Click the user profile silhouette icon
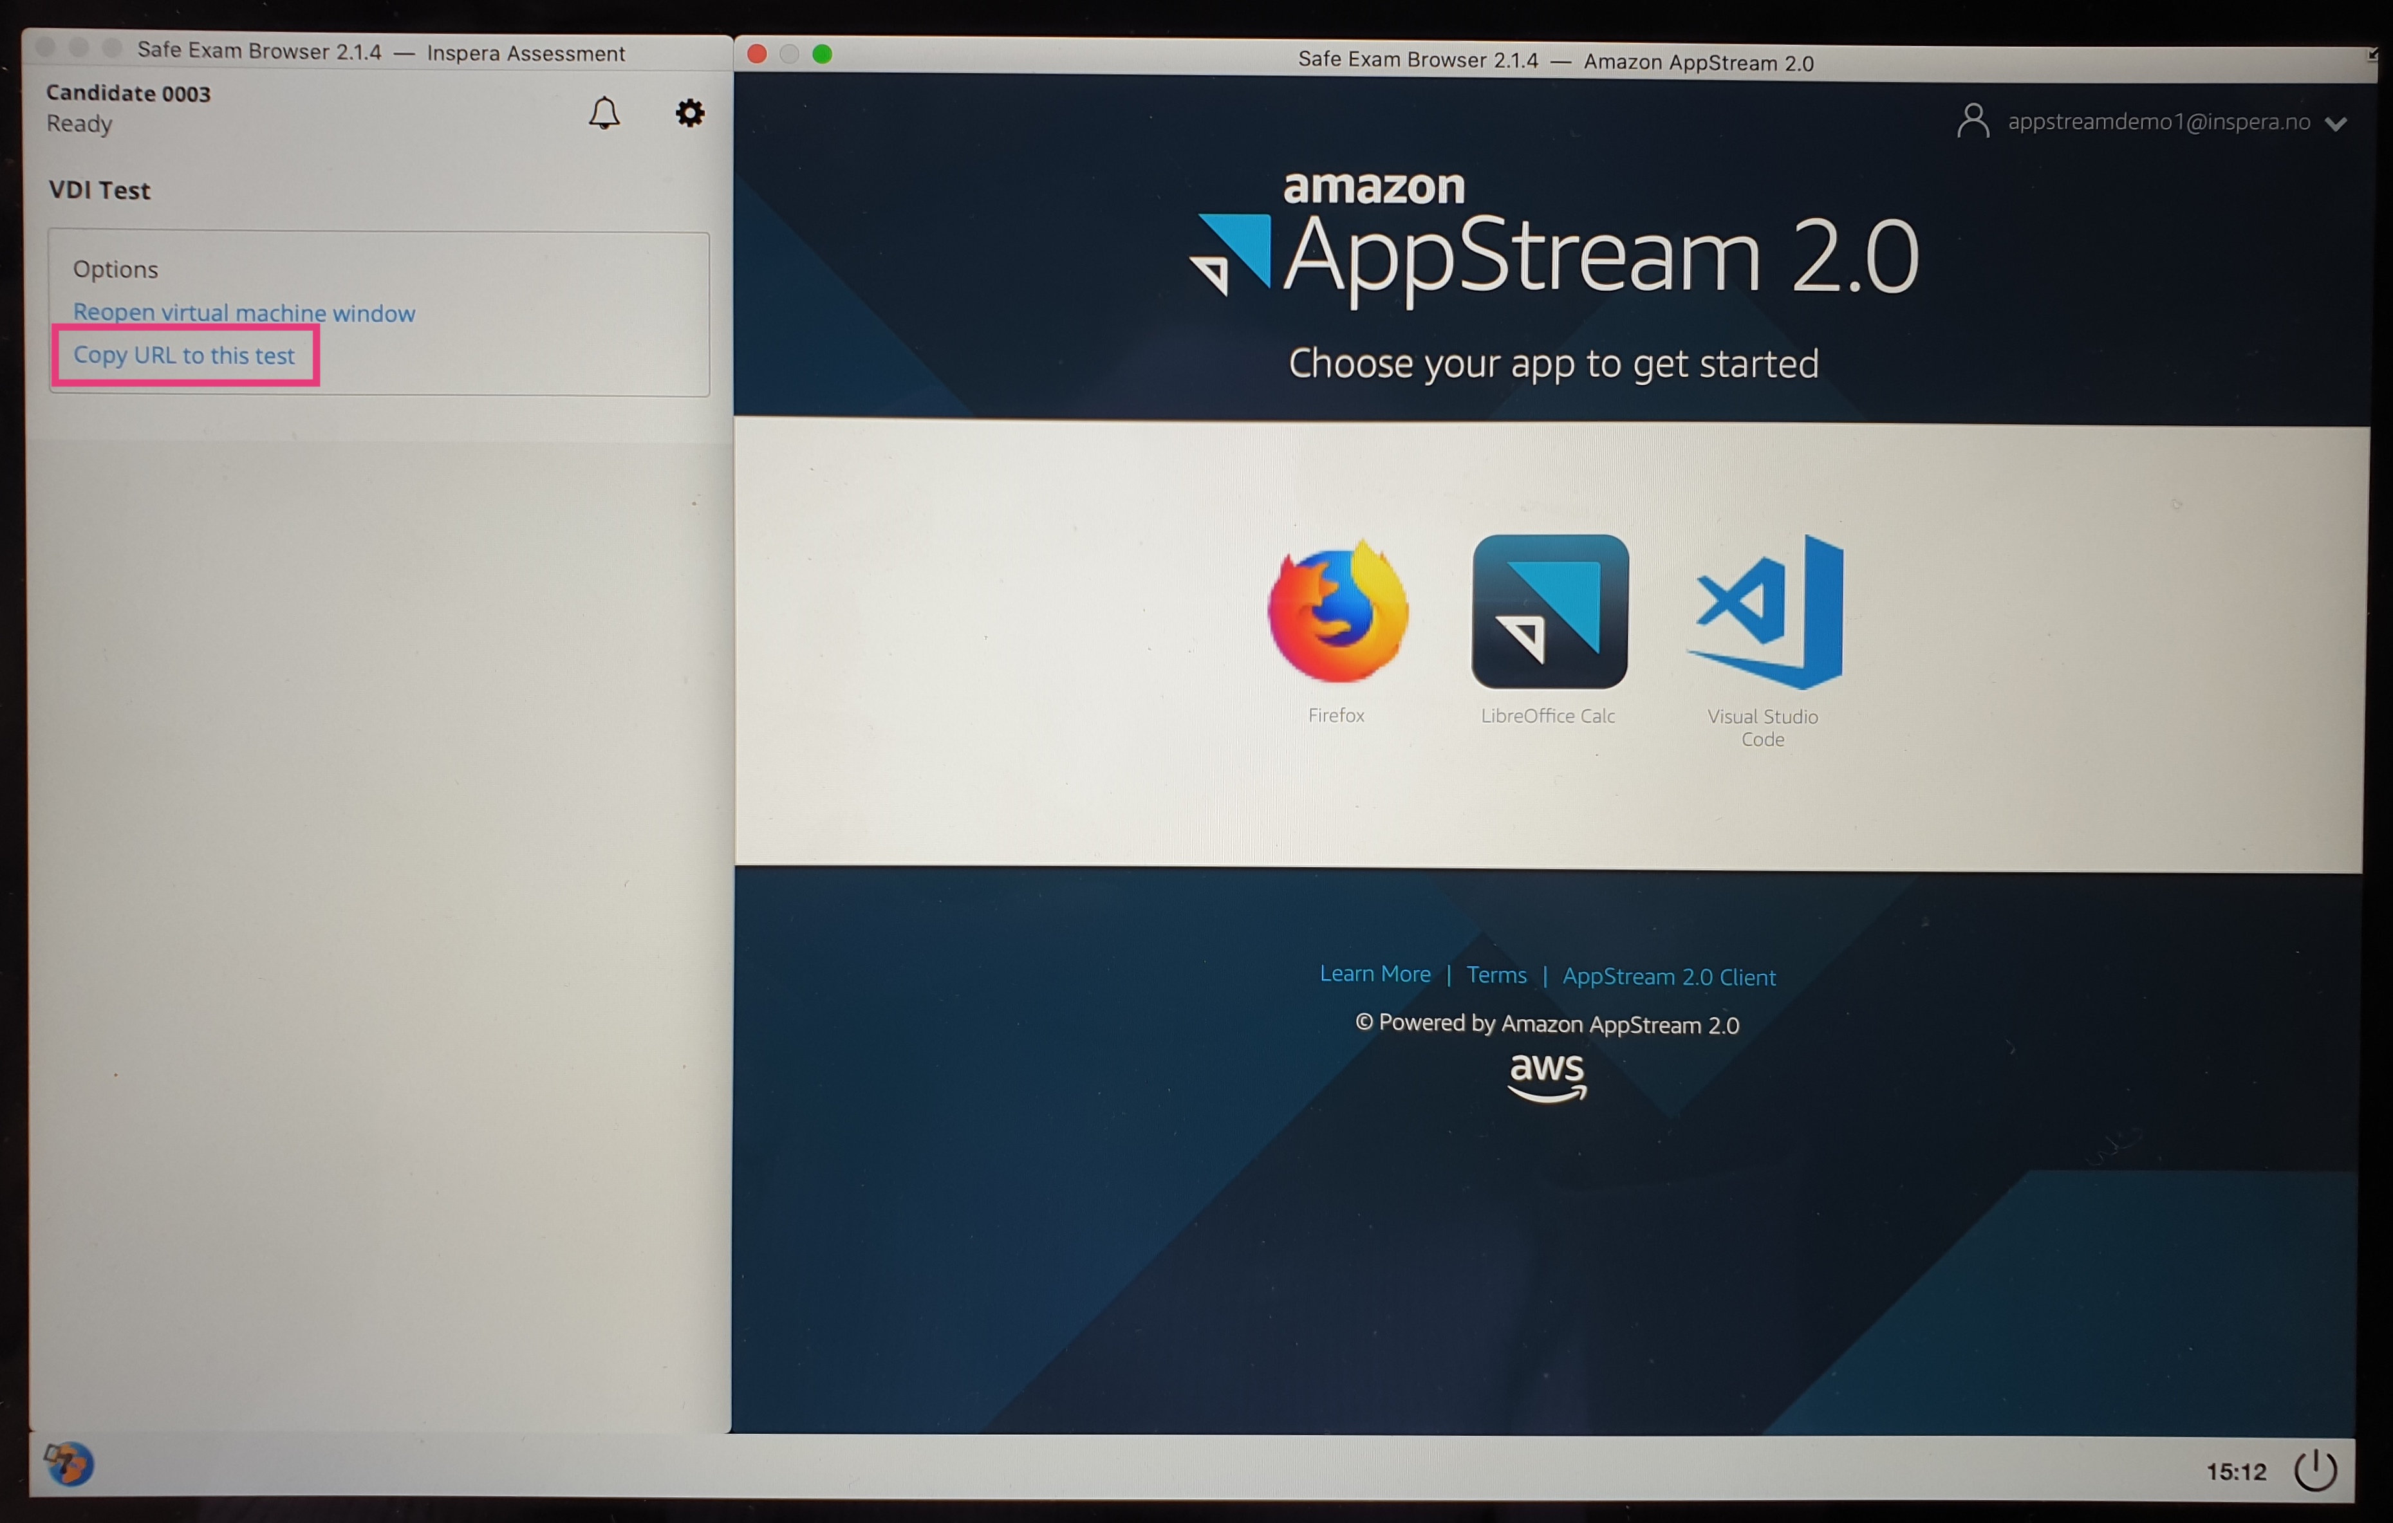 click(x=1973, y=121)
